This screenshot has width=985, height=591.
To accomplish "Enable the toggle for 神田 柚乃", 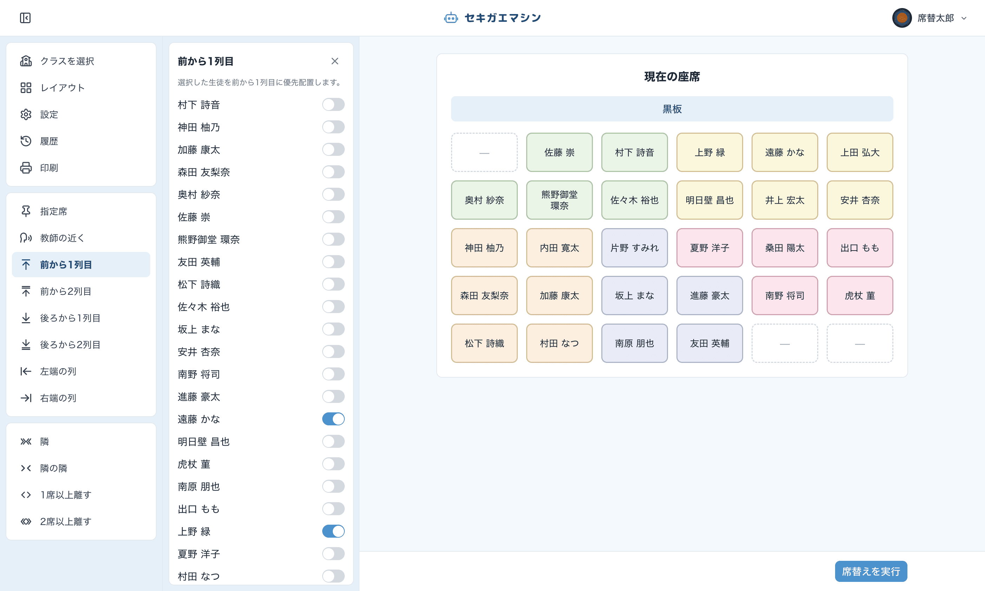I will (x=333, y=127).
